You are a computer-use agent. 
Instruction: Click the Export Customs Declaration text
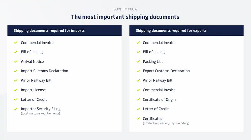166,71
